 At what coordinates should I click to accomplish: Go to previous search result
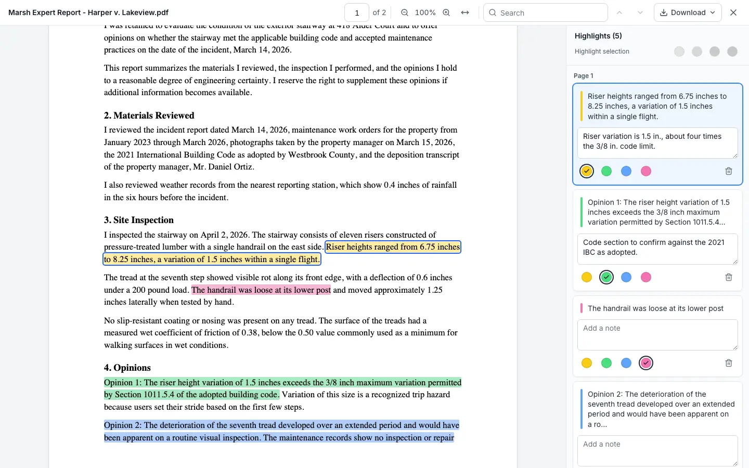click(x=619, y=12)
